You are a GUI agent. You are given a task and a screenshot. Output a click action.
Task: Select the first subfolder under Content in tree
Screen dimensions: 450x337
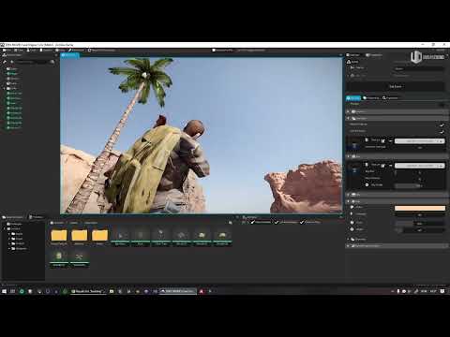(x=17, y=234)
